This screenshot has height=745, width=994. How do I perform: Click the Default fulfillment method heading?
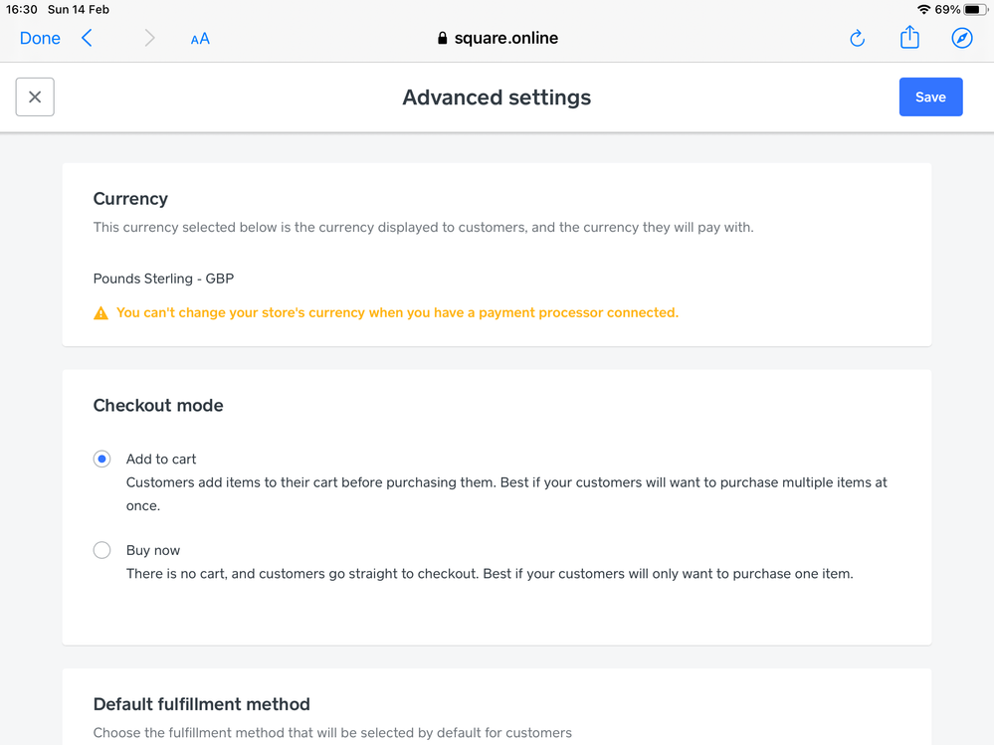[x=201, y=704]
